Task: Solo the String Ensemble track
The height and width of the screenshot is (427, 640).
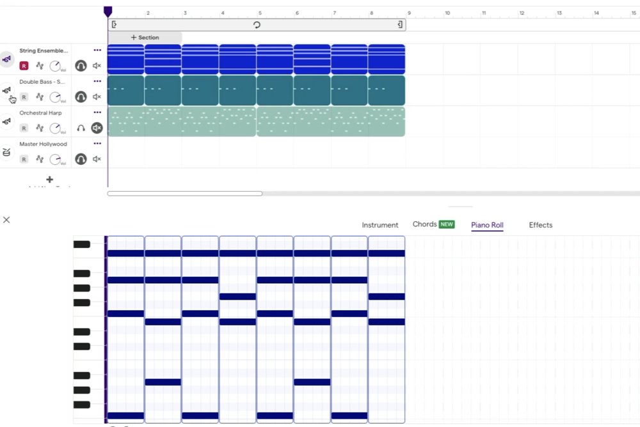Action: [x=81, y=66]
